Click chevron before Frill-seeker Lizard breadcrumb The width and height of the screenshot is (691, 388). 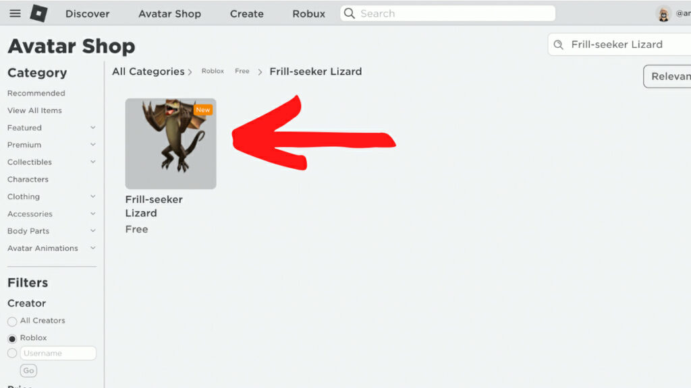tap(260, 72)
